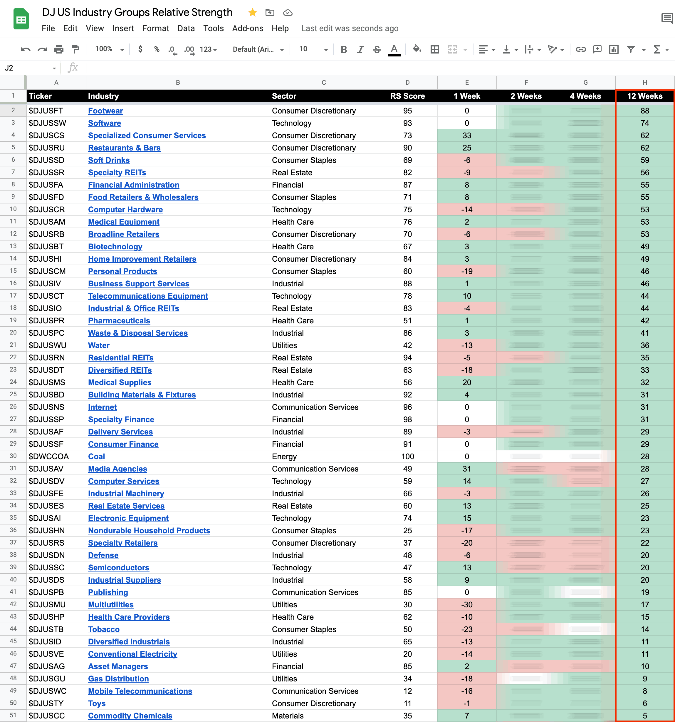Click the Undo arrow icon

click(x=25, y=49)
